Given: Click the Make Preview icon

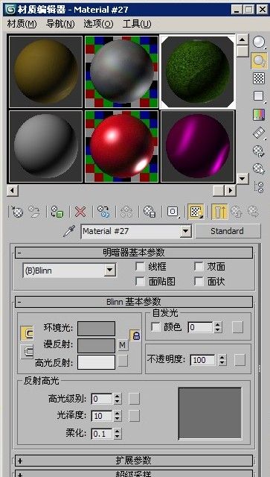Looking at the screenshot, I should click(259, 133).
